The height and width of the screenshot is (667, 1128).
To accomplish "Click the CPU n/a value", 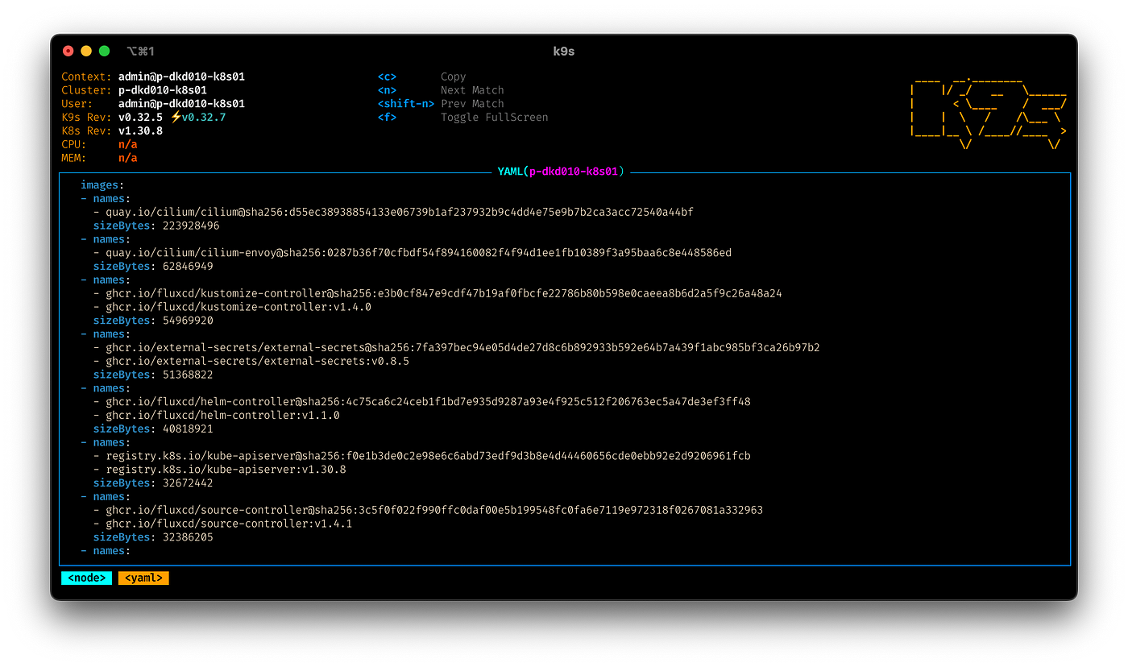I will (x=127, y=144).
